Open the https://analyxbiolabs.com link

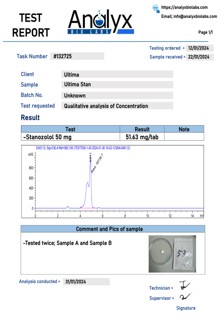point(185,8)
